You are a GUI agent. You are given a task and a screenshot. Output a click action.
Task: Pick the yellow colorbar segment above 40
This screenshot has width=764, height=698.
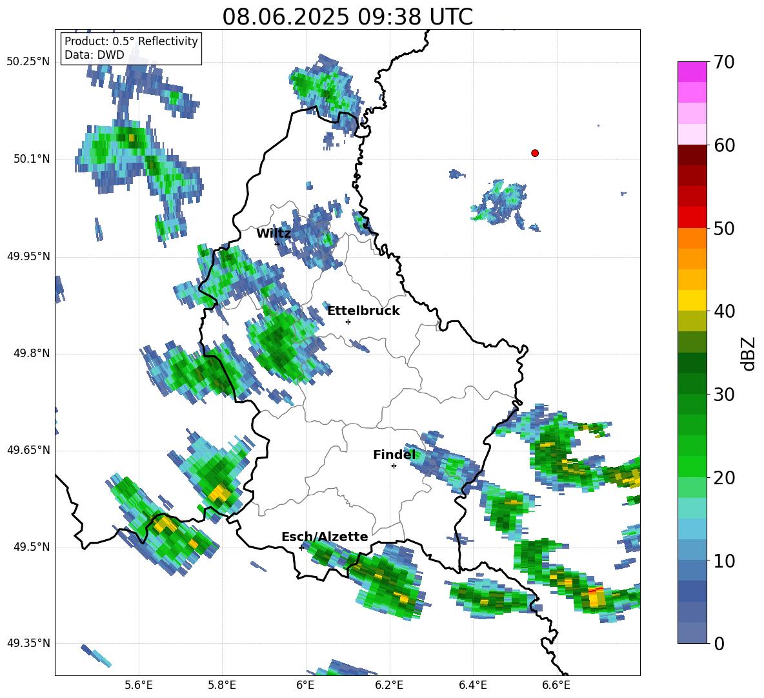[x=692, y=301]
